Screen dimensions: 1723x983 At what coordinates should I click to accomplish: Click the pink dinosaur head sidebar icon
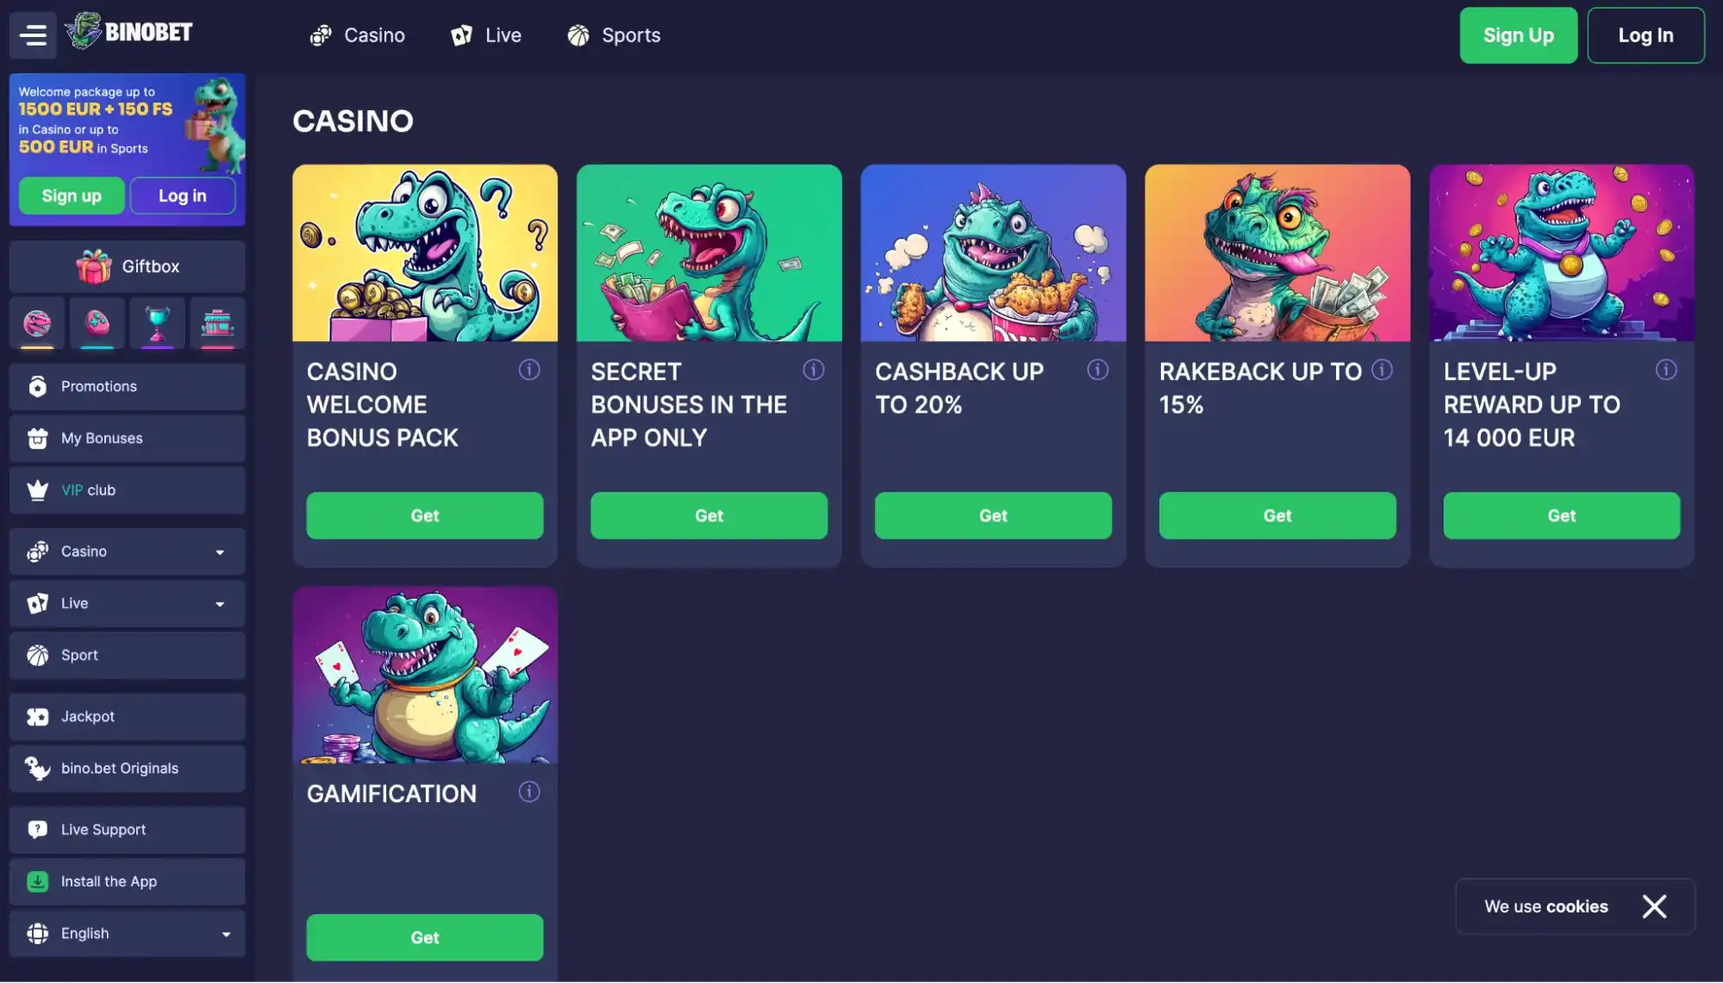37,323
